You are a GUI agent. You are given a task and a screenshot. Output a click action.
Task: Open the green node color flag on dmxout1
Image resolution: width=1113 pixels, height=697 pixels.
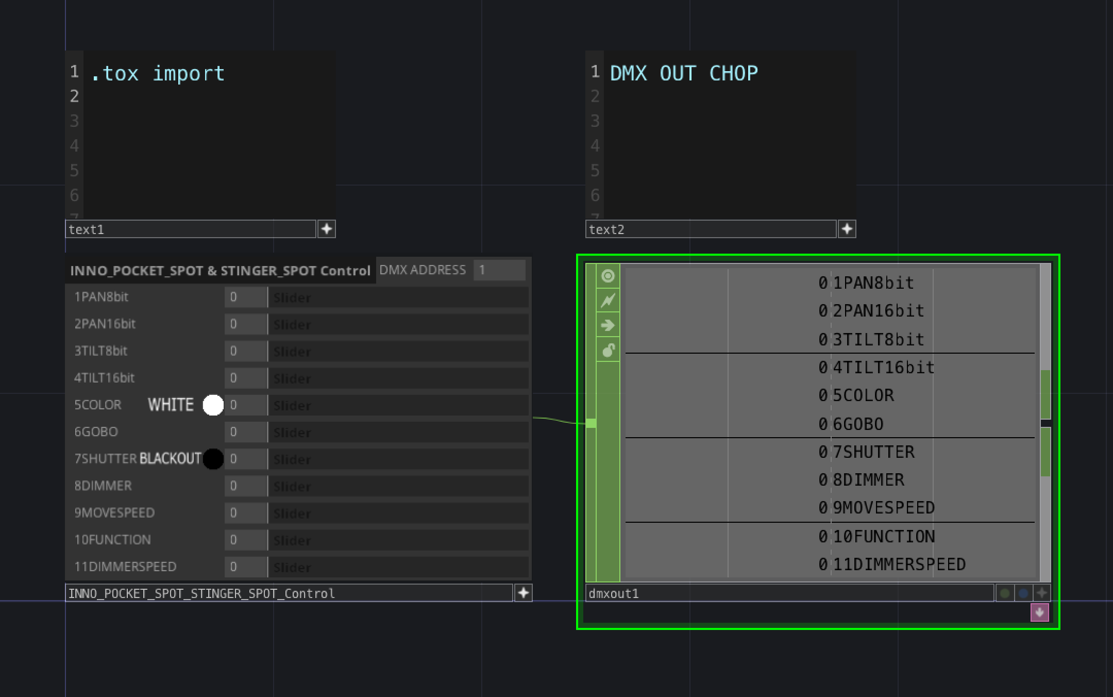click(1004, 593)
